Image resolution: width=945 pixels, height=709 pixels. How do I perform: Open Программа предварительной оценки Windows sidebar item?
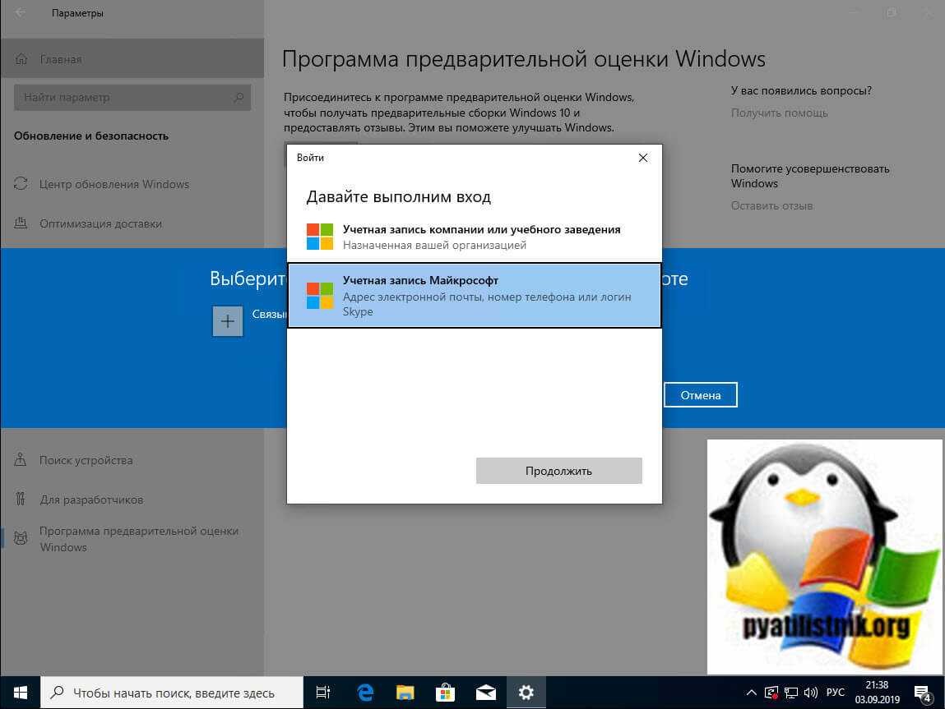point(132,539)
